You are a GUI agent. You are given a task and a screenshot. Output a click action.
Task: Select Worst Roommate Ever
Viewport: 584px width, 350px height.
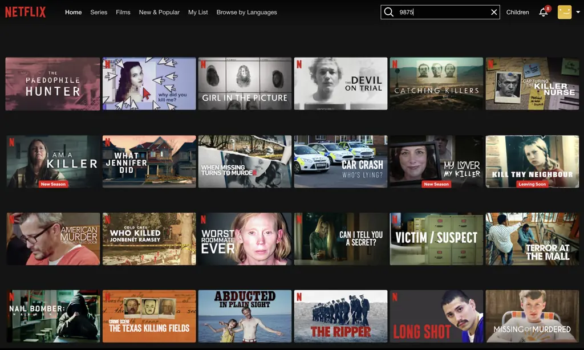tap(245, 238)
